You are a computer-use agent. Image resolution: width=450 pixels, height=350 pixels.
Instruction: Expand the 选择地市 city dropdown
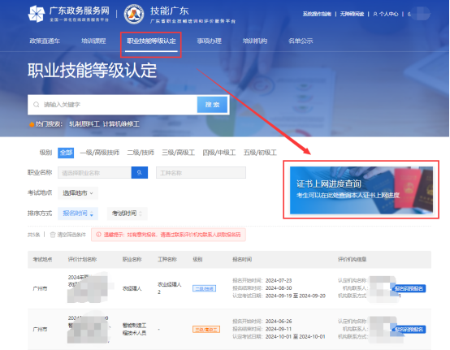[78, 193]
